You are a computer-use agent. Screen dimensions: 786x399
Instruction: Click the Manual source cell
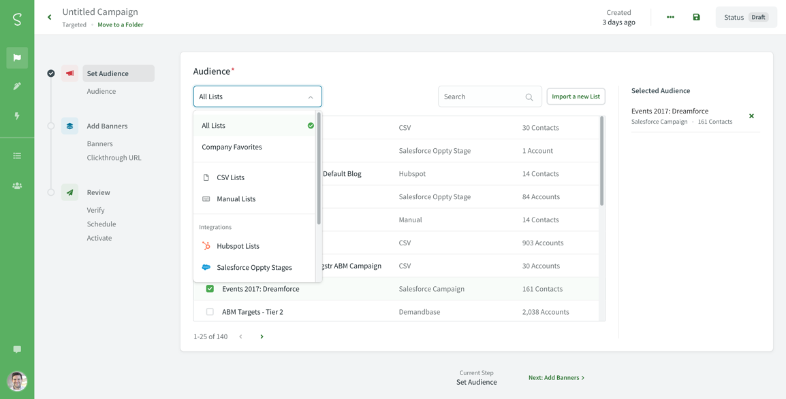tap(411, 220)
